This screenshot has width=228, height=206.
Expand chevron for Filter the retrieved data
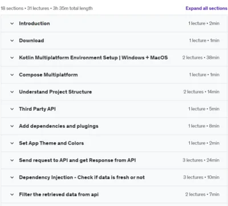tap(12, 195)
